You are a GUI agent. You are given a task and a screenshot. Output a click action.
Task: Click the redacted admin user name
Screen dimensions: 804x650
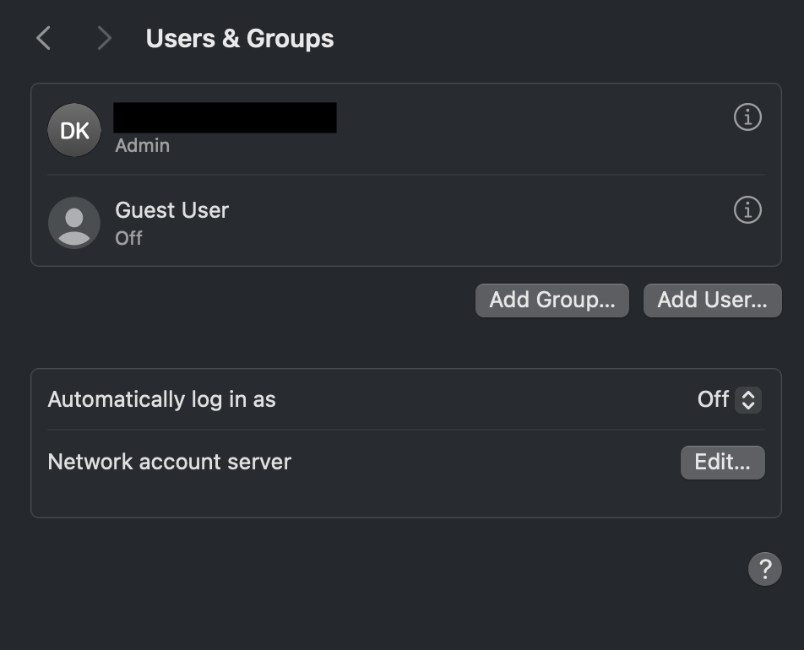tap(225, 118)
